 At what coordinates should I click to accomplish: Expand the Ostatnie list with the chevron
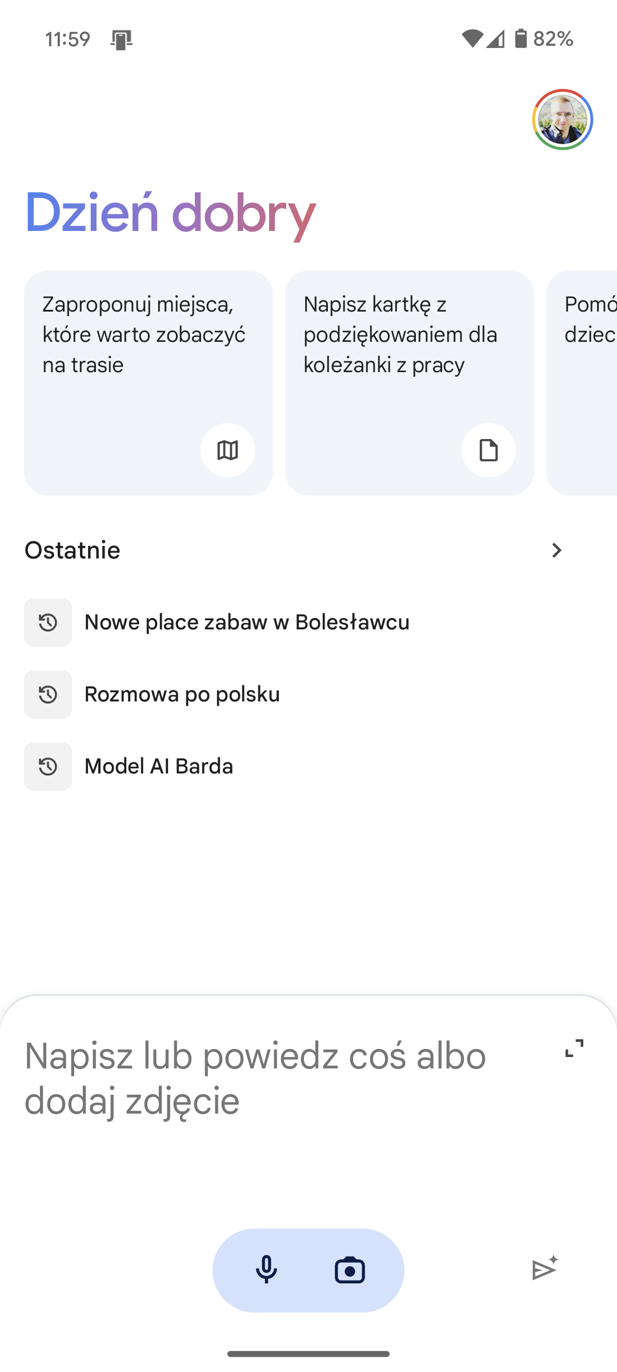556,550
